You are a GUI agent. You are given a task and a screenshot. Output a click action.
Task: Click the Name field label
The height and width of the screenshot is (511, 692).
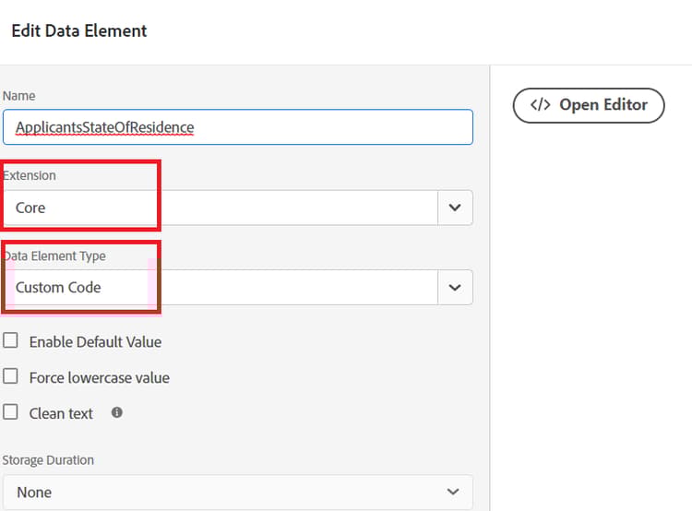coord(19,96)
